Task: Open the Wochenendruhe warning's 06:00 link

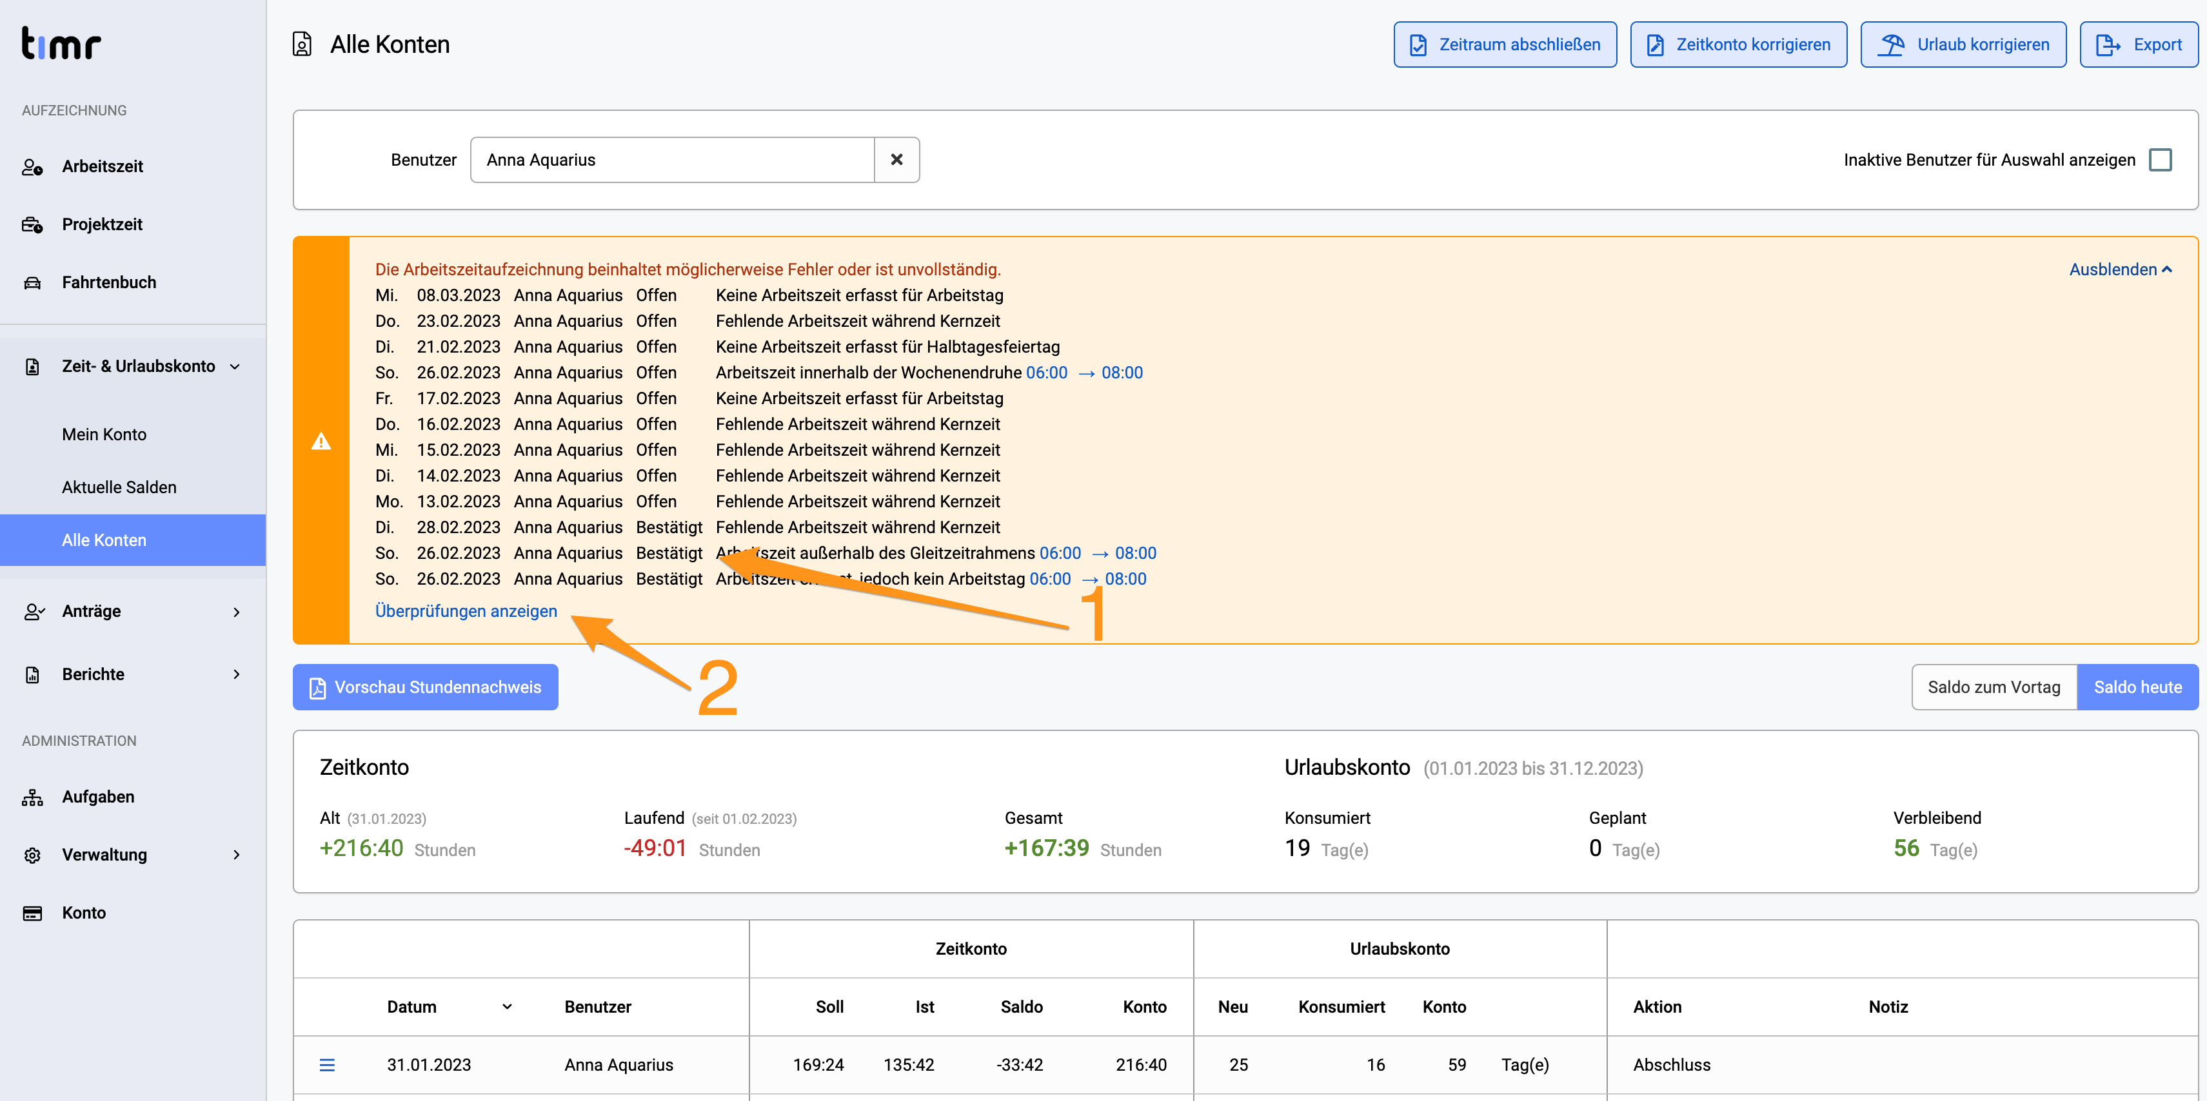Action: point(1046,373)
